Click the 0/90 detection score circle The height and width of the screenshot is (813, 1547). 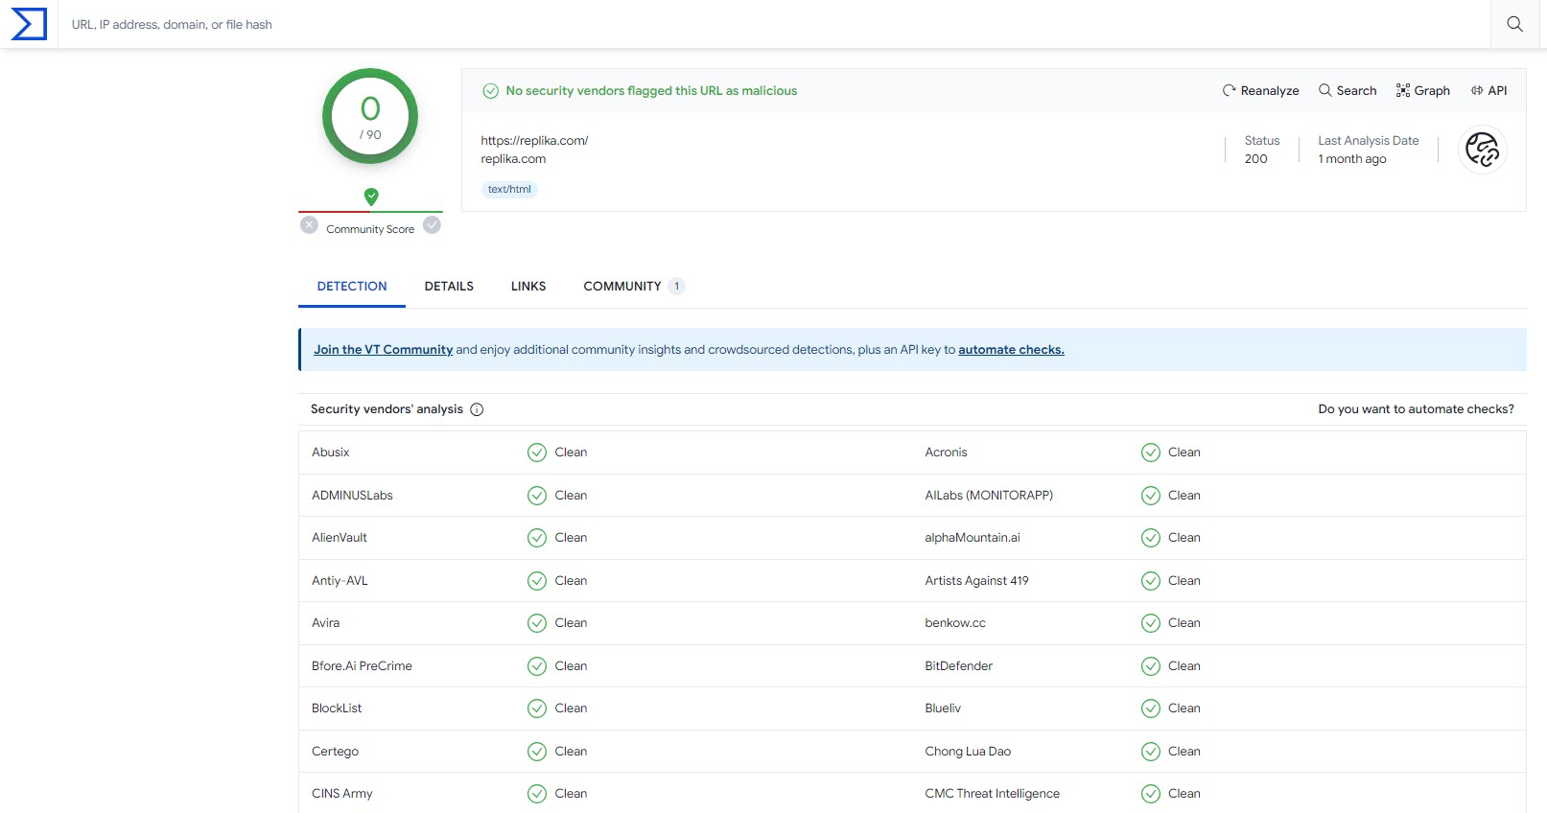[x=370, y=116]
